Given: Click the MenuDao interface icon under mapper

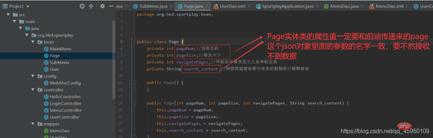Looking at the screenshot, I should click(46, 130).
